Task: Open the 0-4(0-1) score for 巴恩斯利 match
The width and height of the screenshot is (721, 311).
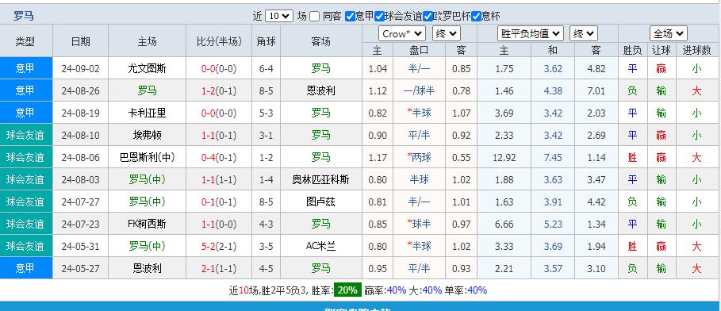Action: (219, 157)
